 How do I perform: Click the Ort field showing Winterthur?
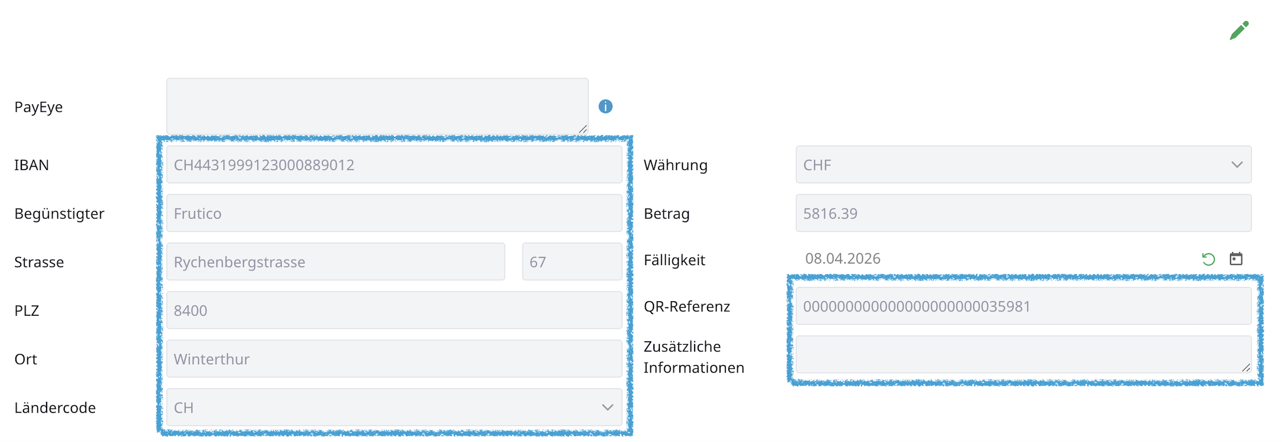click(394, 359)
